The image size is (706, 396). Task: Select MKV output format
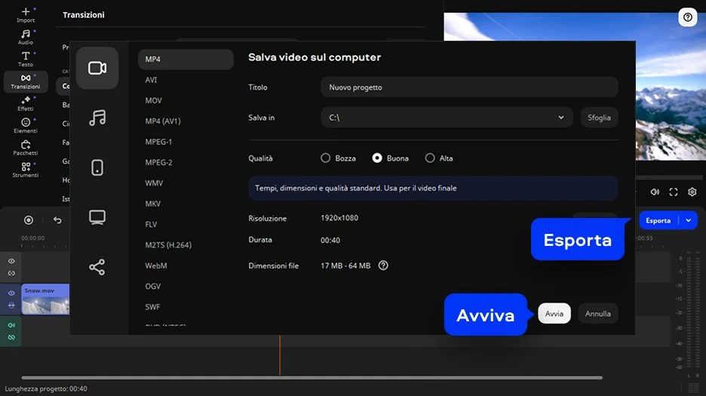[x=153, y=204]
